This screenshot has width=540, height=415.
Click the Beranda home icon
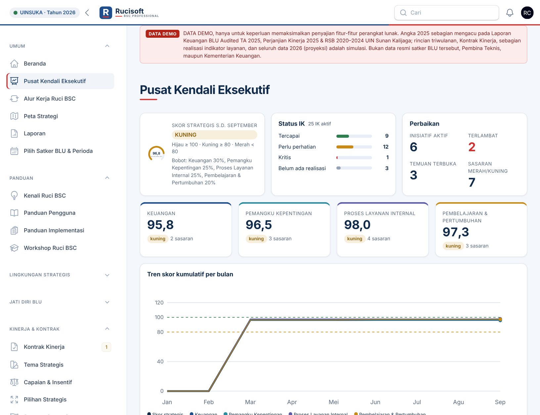pyautogui.click(x=14, y=64)
